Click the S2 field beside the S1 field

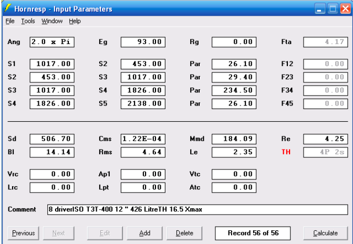tap(143, 64)
